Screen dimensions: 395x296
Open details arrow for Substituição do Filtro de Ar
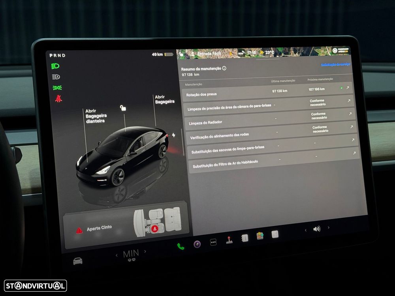click(x=354, y=153)
